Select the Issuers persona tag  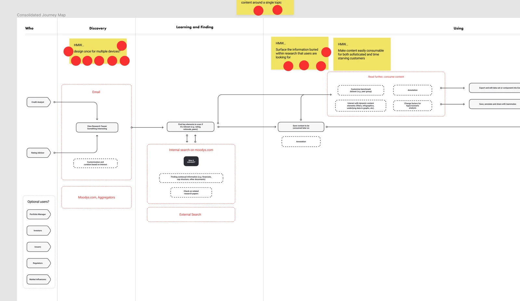38,247
